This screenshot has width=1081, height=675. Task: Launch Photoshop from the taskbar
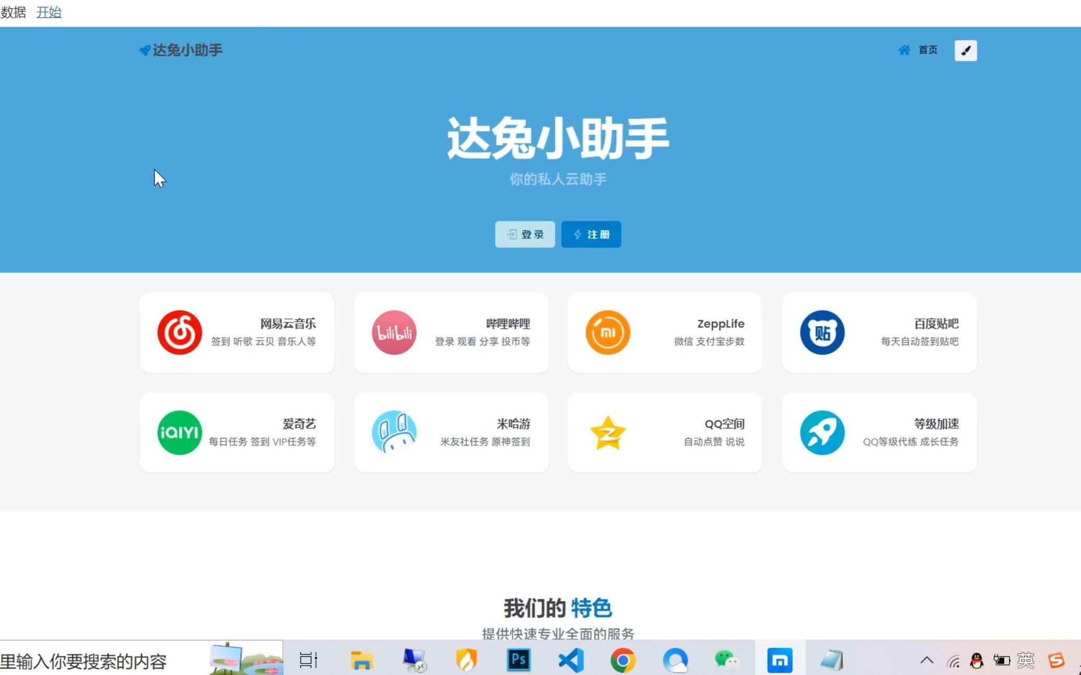click(519, 660)
